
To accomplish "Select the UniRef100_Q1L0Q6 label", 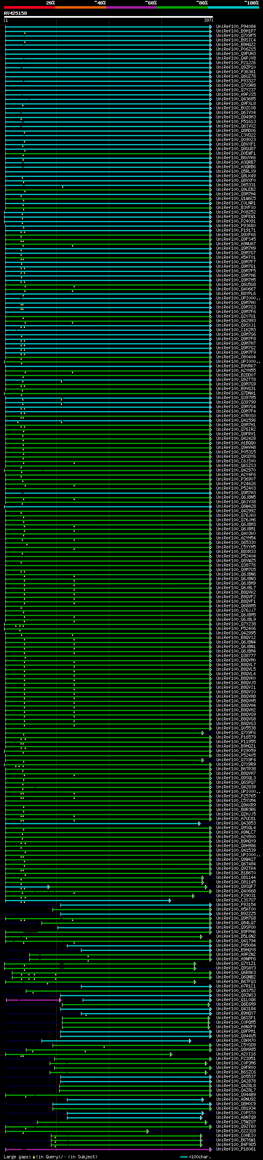I will [x=236, y=1000].
